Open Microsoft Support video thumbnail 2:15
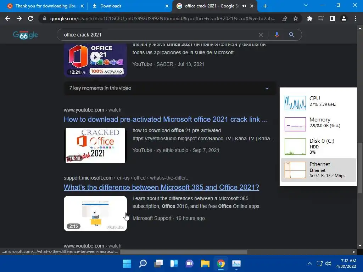The height and width of the screenshot is (272, 363). click(95, 214)
